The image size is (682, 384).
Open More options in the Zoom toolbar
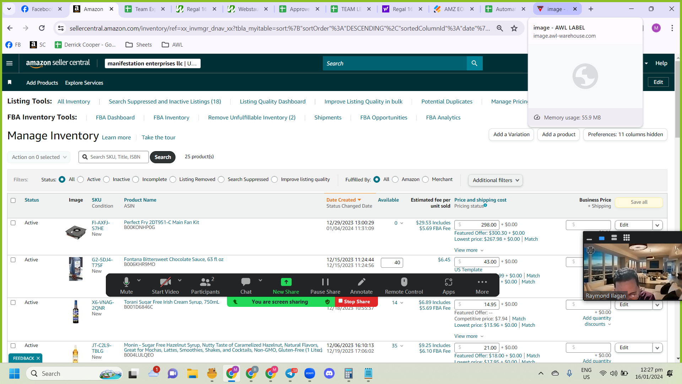pyautogui.click(x=482, y=286)
